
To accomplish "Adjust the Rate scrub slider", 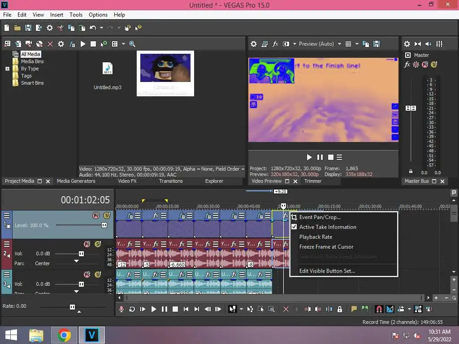I will (73, 307).
